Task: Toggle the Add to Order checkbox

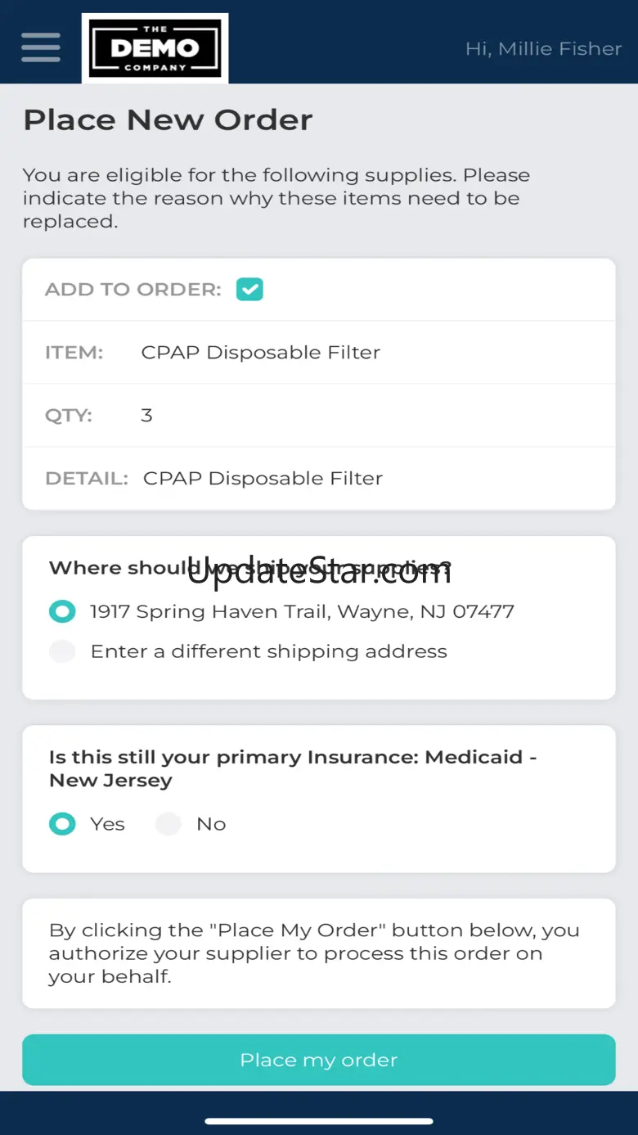Action: pyautogui.click(x=249, y=290)
